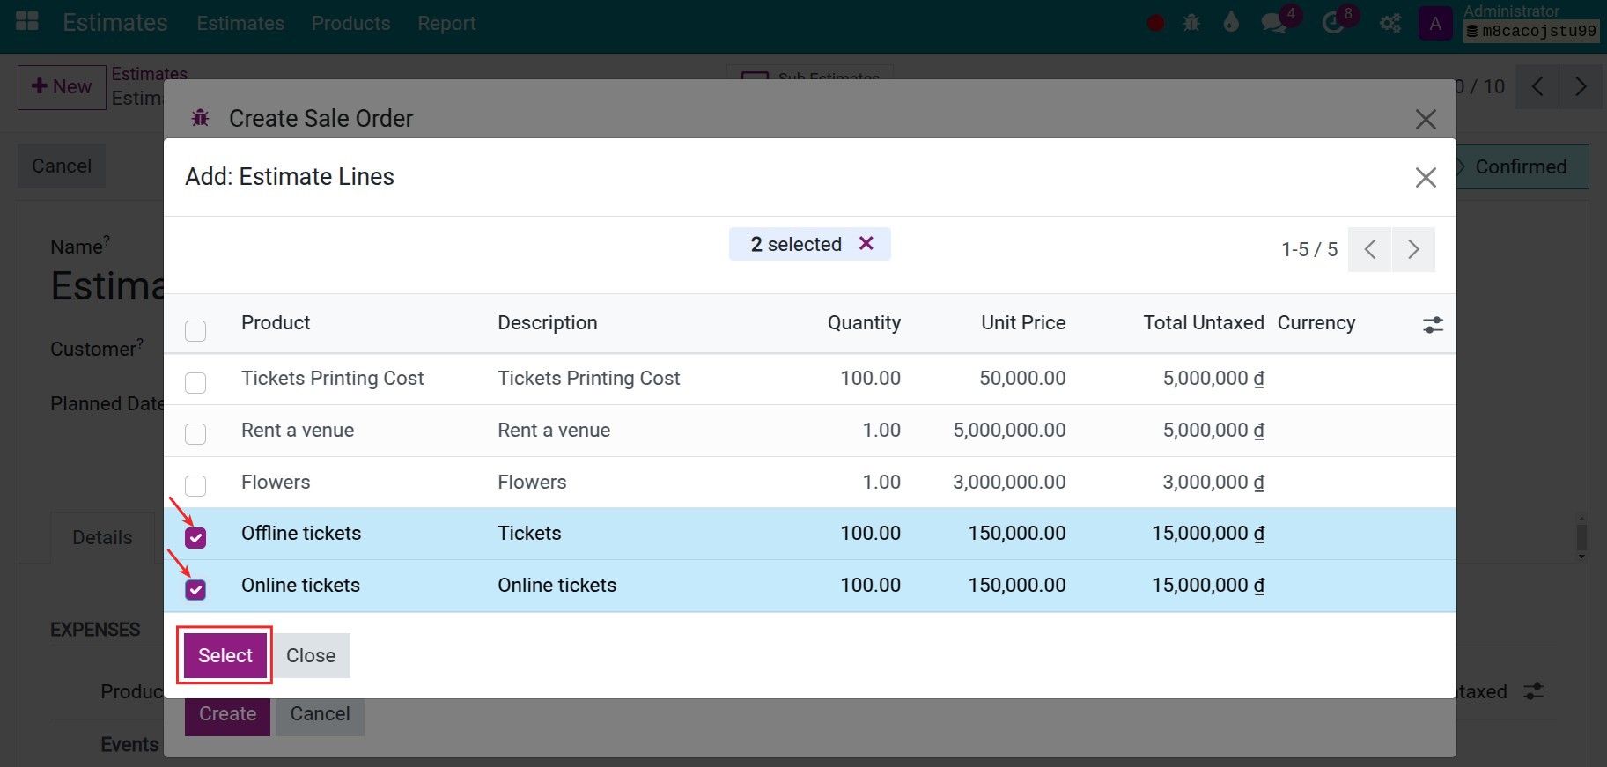The image size is (1607, 767).
Task: Go to next estimate record in background form
Action: click(1581, 86)
